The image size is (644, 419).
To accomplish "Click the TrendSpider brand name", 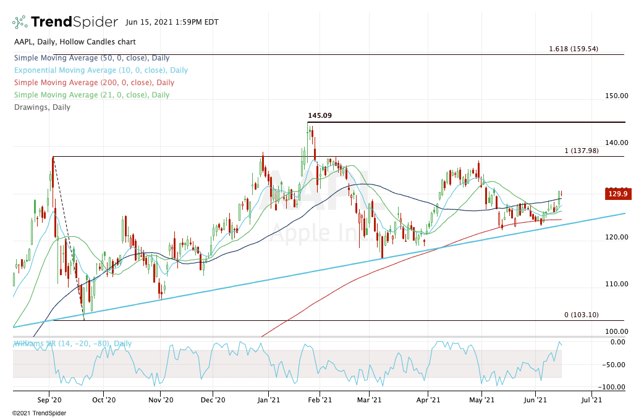I will tap(74, 22).
